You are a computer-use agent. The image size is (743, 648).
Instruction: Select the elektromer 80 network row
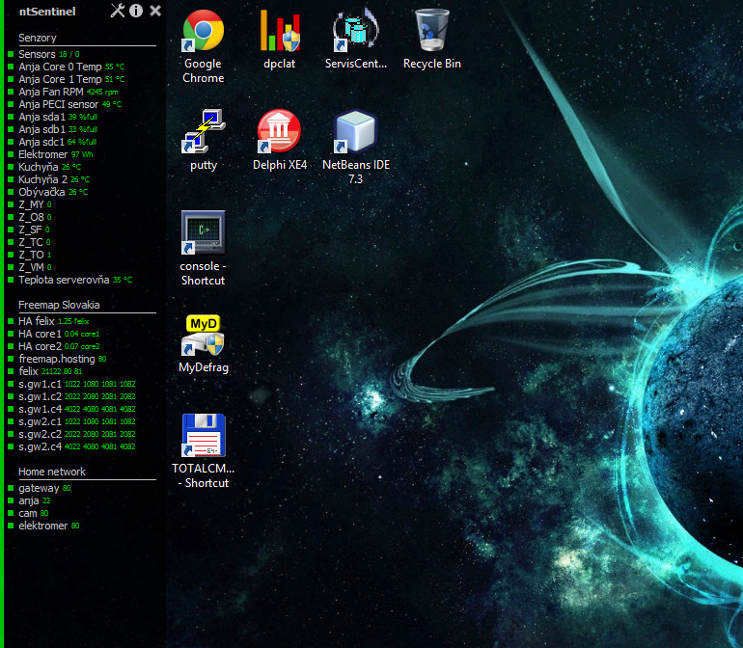(43, 526)
